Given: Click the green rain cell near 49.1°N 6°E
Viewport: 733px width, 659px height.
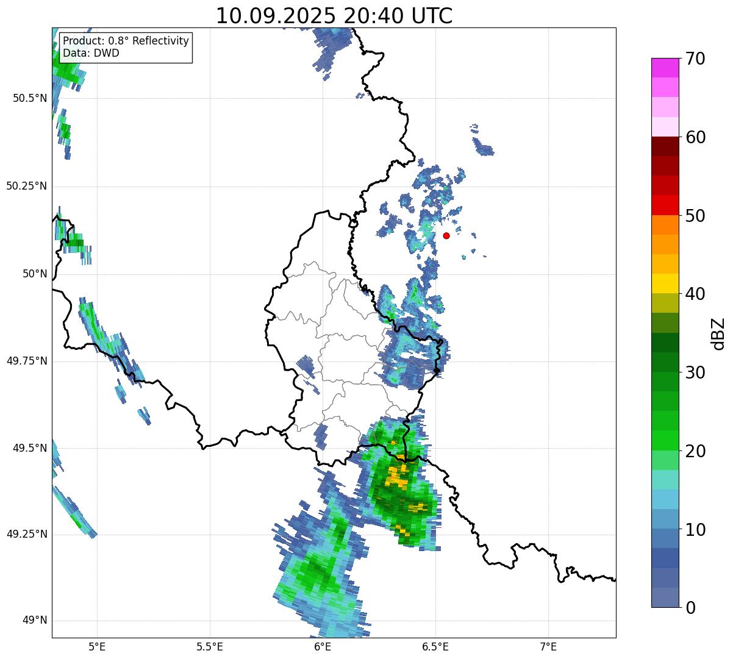Looking at the screenshot, I should point(316,573).
